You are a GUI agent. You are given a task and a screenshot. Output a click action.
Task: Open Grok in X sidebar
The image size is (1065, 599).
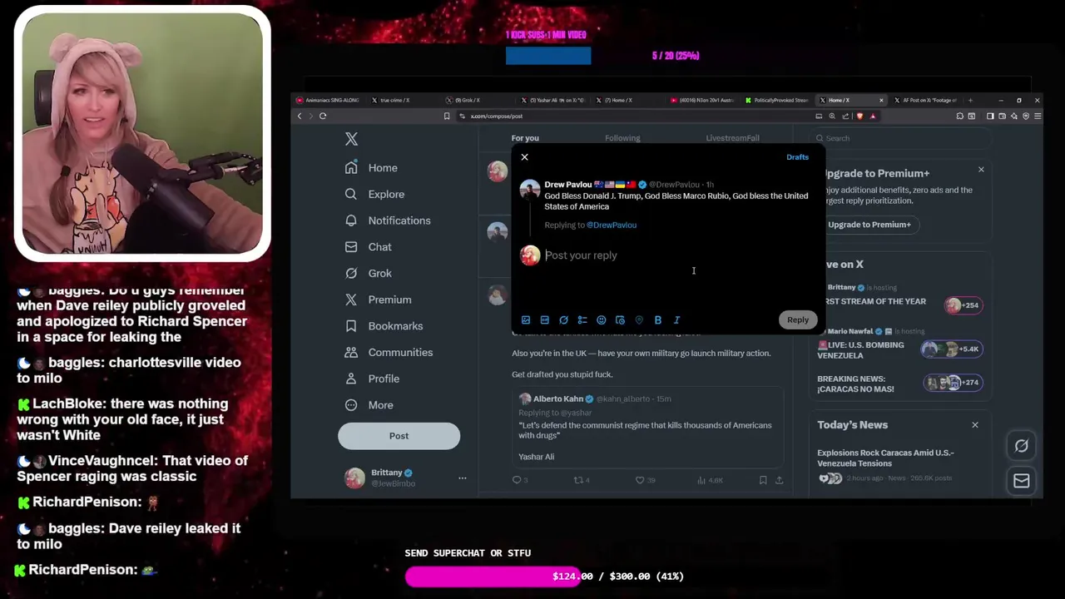(x=368, y=274)
